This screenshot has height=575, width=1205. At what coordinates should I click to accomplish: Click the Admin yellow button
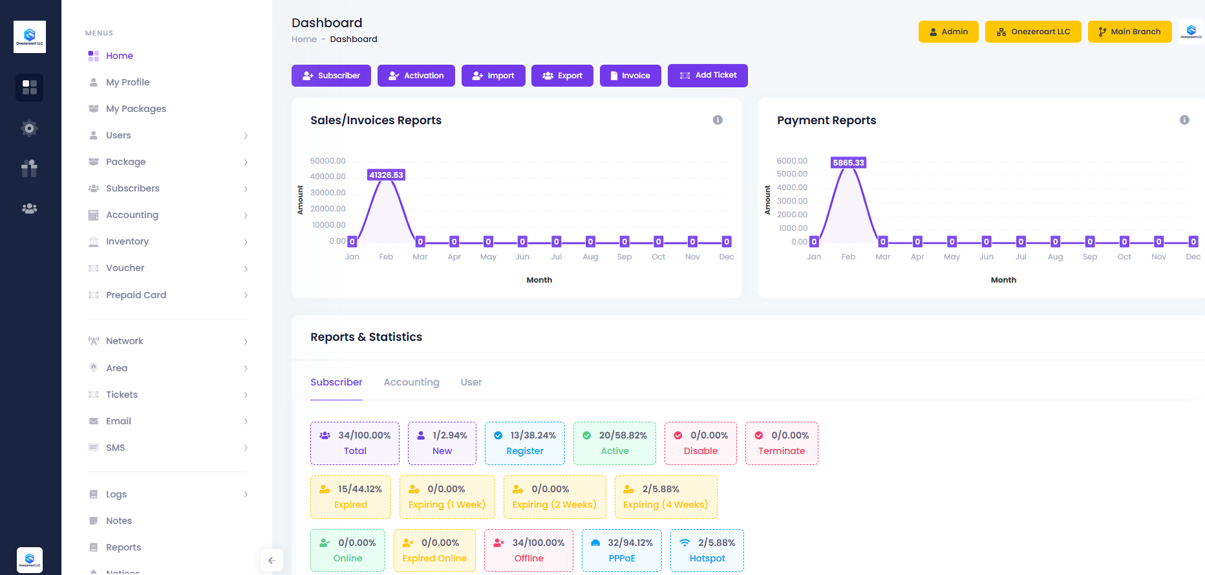[x=948, y=32]
